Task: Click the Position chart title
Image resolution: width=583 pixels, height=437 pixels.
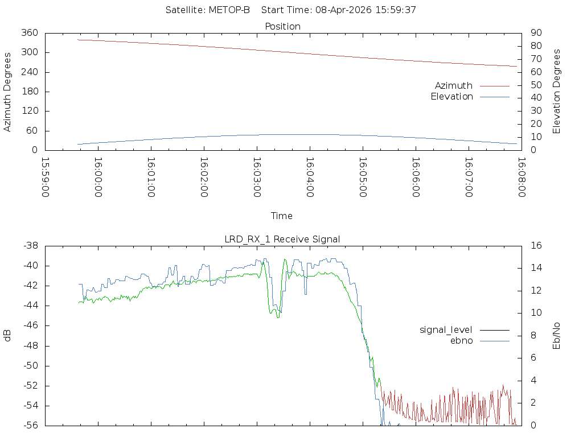Action: pyautogui.click(x=282, y=27)
